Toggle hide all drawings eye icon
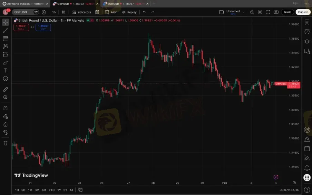This screenshot has width=312, height=195. (6, 132)
